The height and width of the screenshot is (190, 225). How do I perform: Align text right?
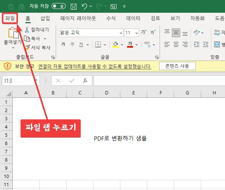[x=185, y=45]
